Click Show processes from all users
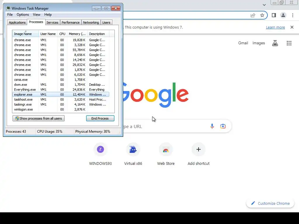This screenshot has height=224, width=299. (x=39, y=118)
